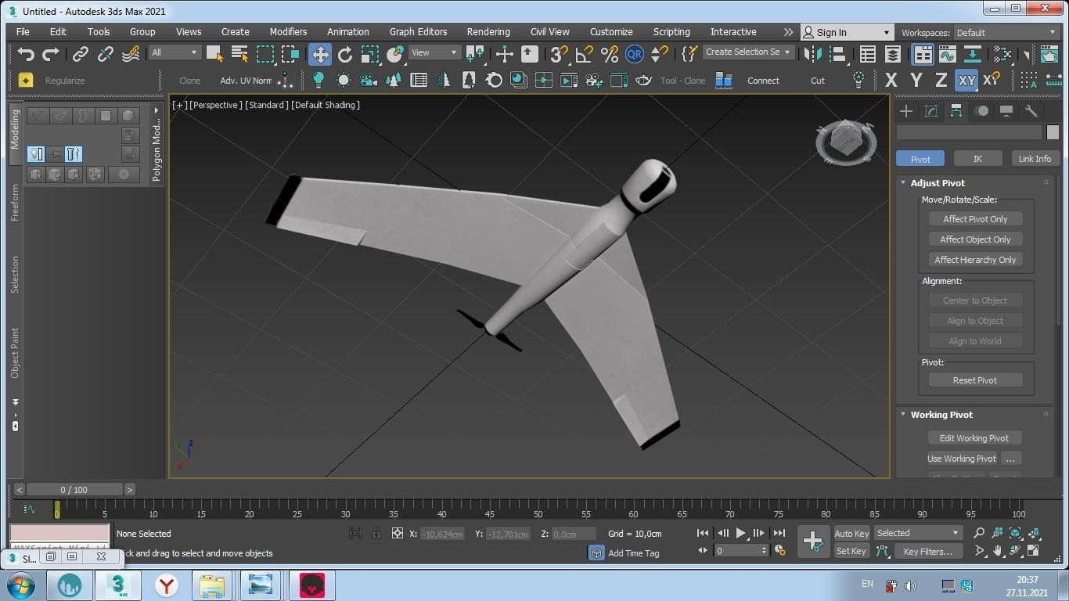The width and height of the screenshot is (1069, 601).
Task: Expand the hidden menus chevron
Action: click(x=787, y=32)
